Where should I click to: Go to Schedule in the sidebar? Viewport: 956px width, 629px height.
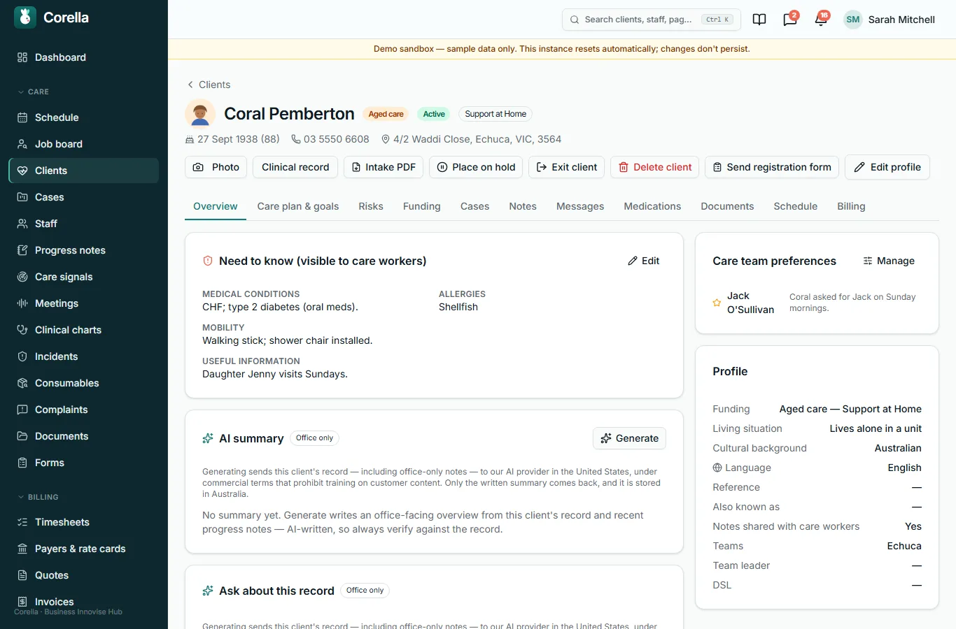(84, 117)
